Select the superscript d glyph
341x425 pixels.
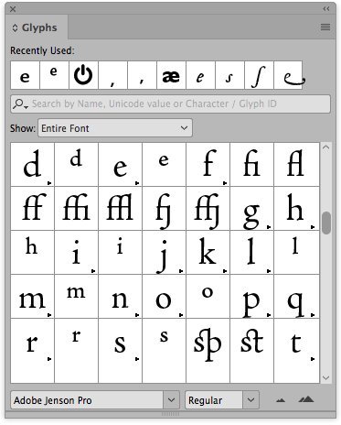tap(76, 164)
